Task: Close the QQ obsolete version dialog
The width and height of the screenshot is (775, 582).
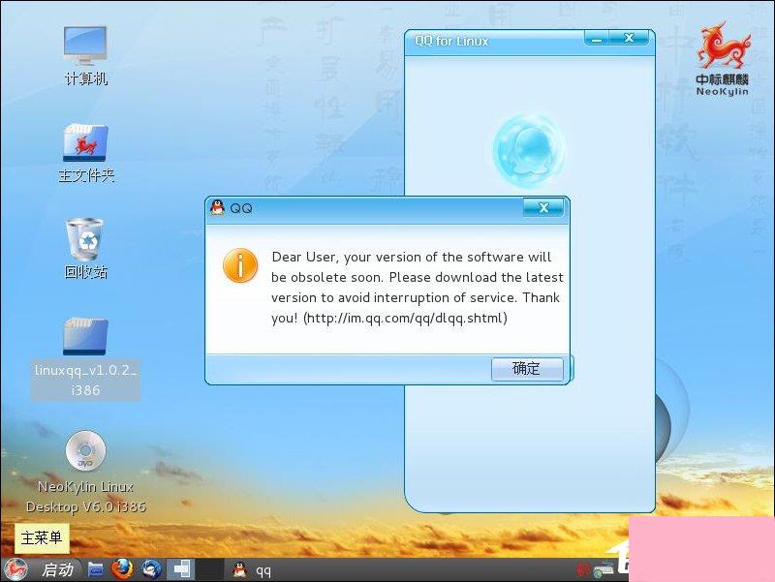Action: tap(543, 208)
